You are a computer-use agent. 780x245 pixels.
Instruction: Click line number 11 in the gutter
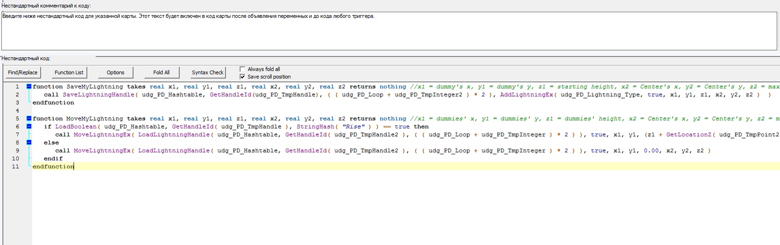[16, 166]
